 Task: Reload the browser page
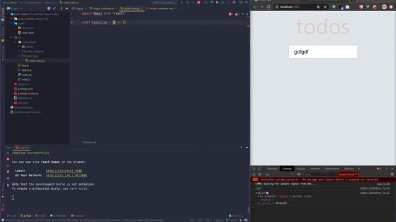(269, 7)
